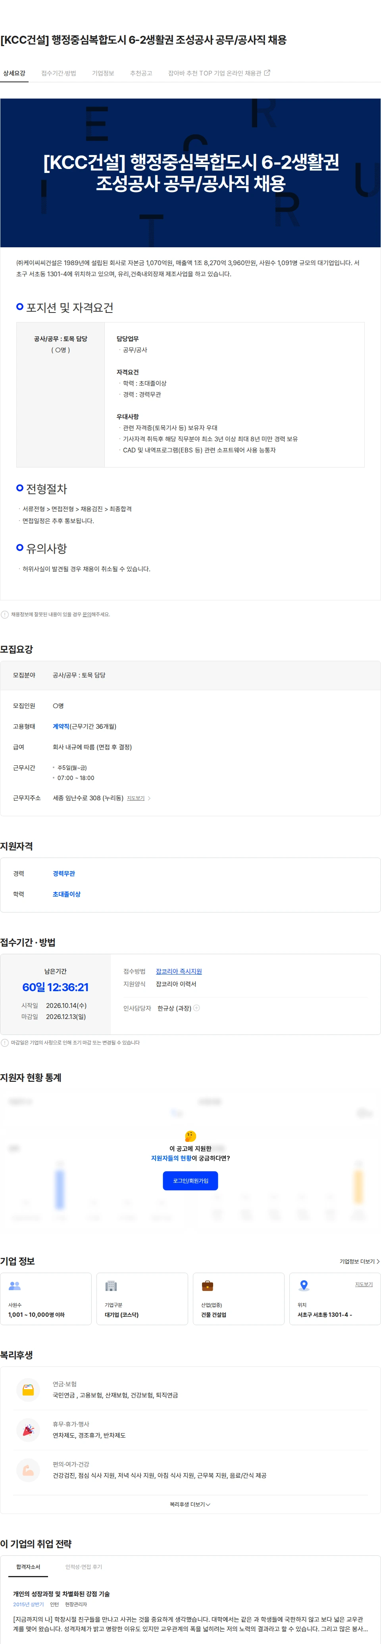Select the 상세요강 tab
381x1644 pixels.
[x=14, y=74]
